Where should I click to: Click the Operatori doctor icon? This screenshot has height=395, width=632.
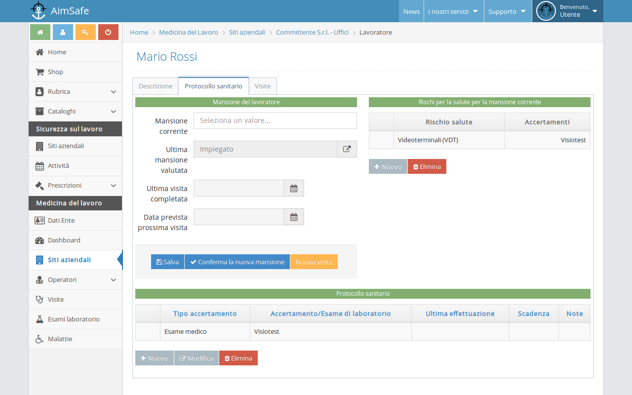pyautogui.click(x=39, y=280)
